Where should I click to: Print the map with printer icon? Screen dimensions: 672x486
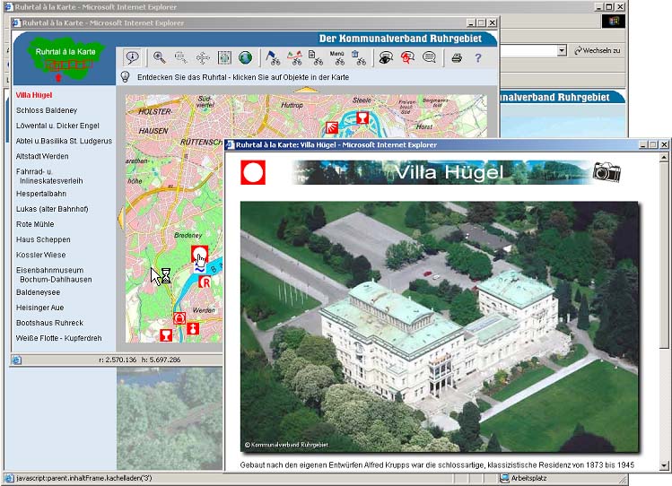coord(457,57)
